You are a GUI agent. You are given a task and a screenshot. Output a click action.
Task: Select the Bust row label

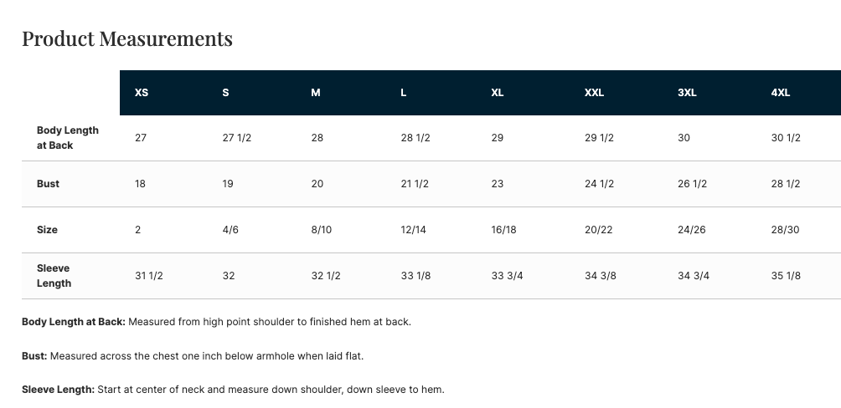(48, 184)
